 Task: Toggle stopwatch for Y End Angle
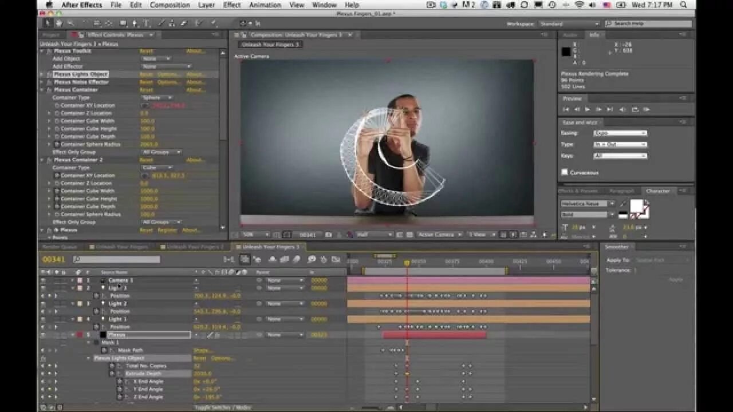[120, 389]
